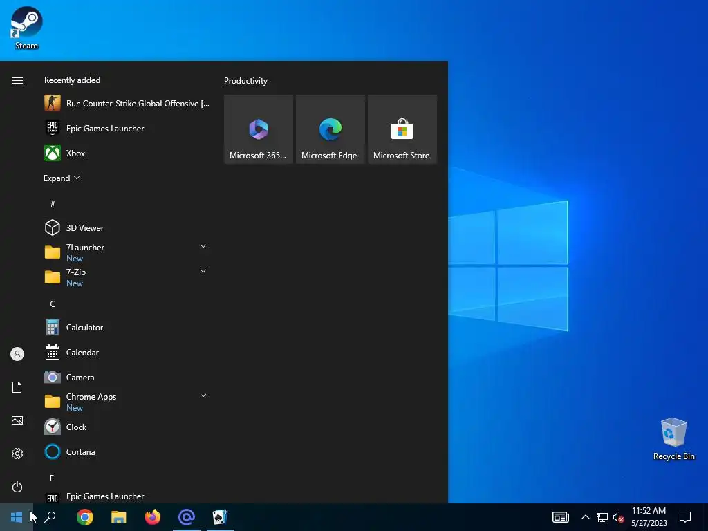Screen dimensions: 708x531
Task: Open the Power options icon
Action: [x=17, y=487]
